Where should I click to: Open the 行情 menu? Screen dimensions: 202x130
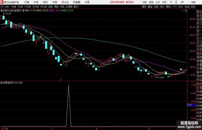point(26,2)
